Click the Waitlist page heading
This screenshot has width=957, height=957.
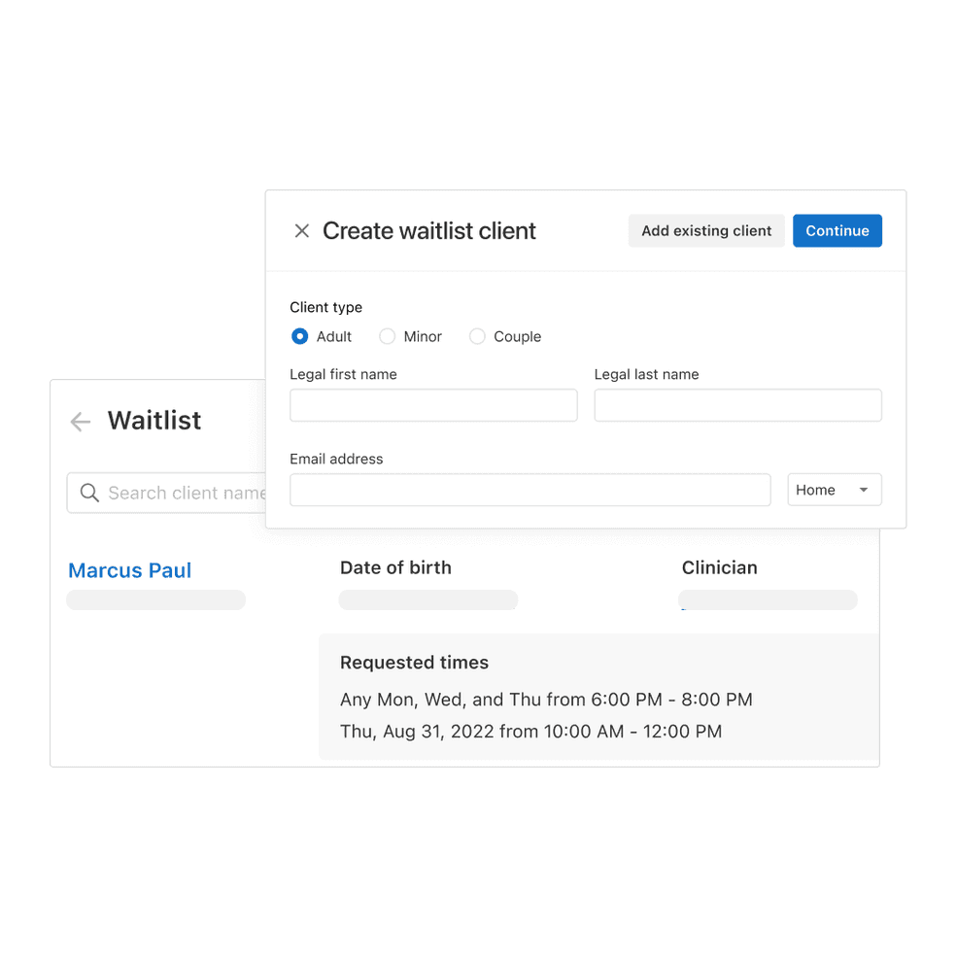coord(154,421)
